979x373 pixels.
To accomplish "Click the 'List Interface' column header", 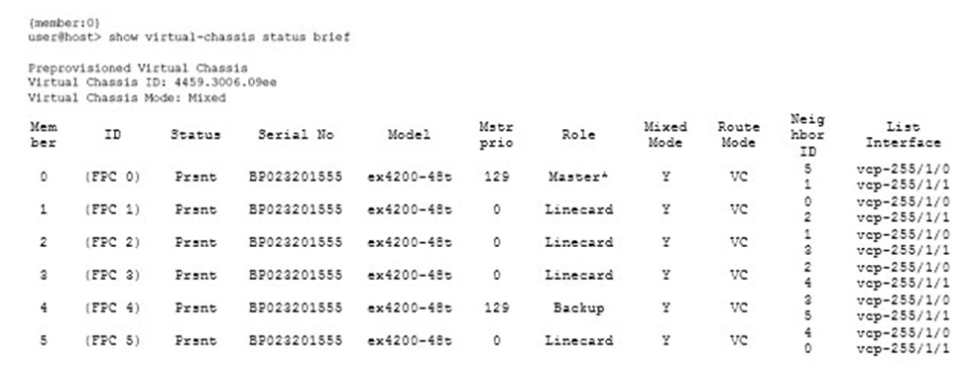I will [x=903, y=135].
